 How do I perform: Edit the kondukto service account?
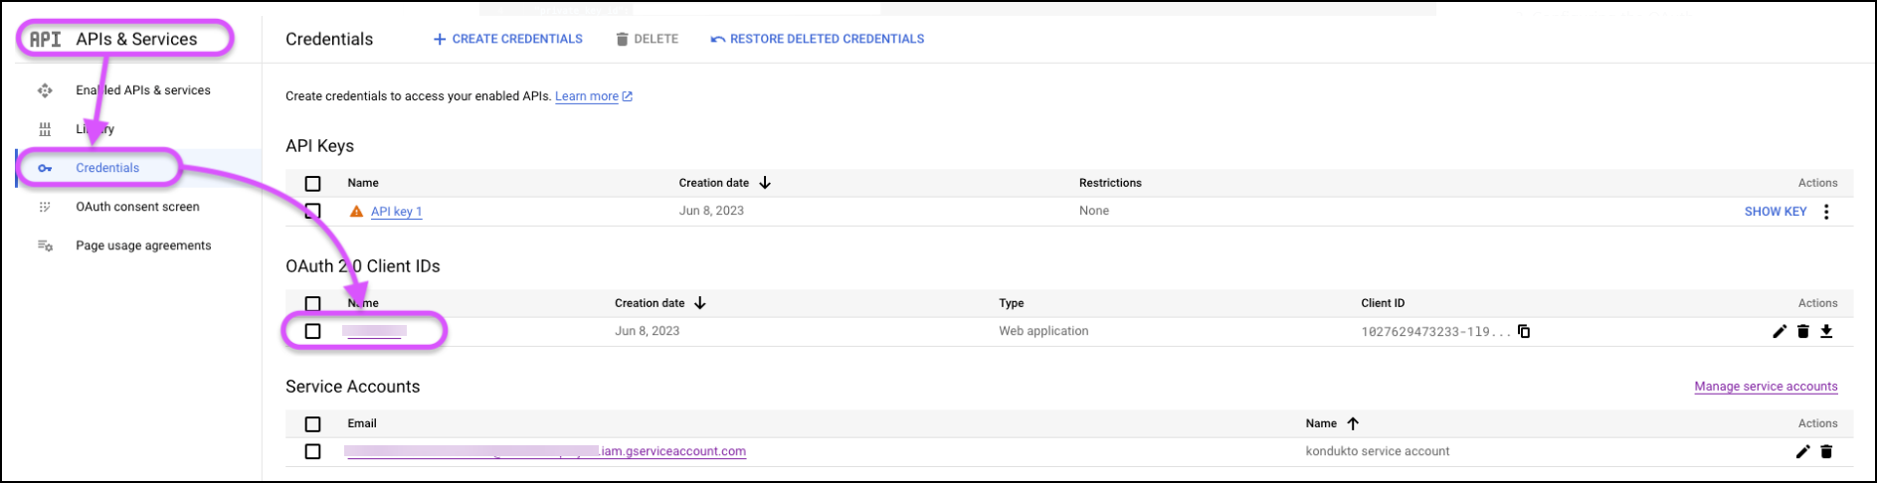1802,451
